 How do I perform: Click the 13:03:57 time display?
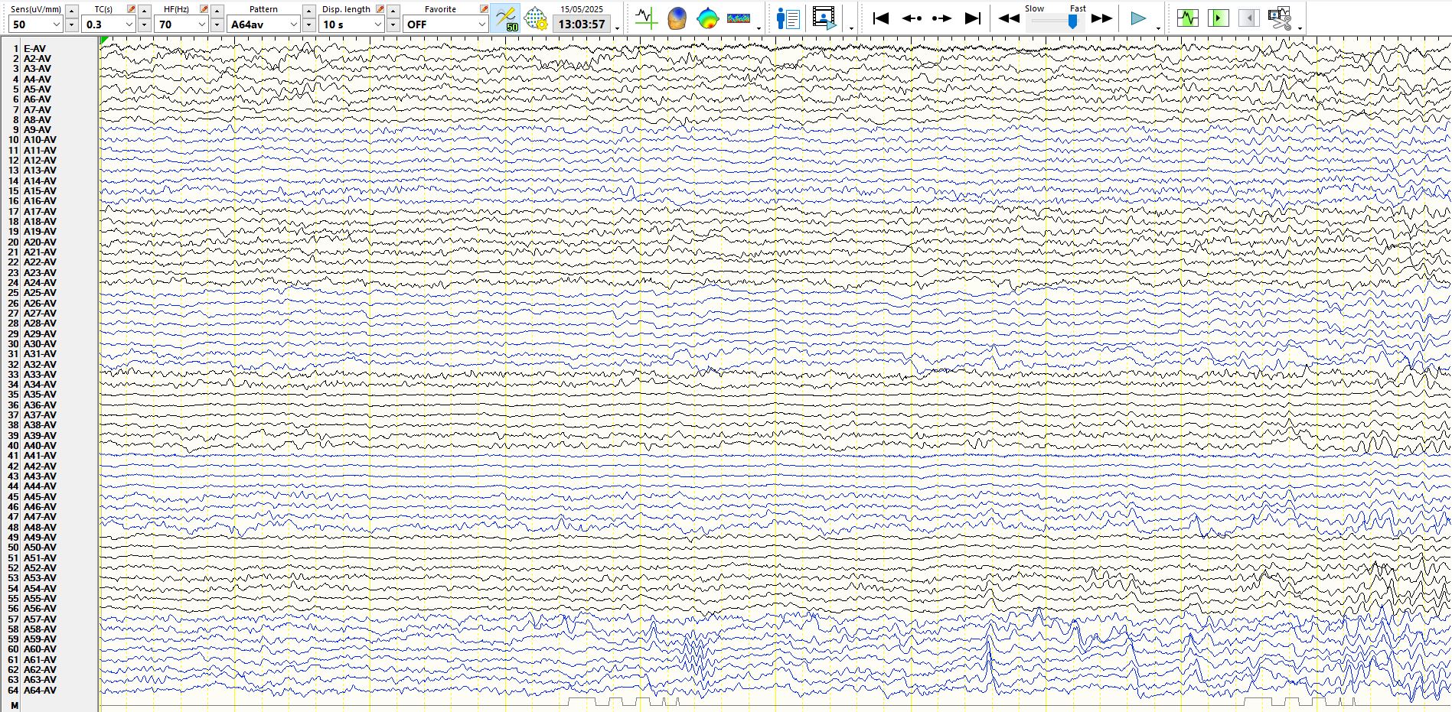(x=582, y=24)
